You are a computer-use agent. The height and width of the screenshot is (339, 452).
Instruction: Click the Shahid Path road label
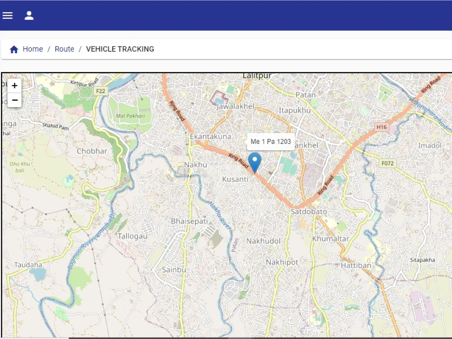coord(56,126)
